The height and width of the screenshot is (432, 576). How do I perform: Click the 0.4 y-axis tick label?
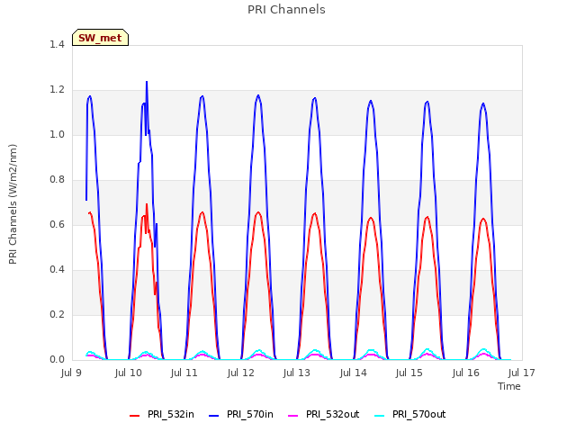57,270
